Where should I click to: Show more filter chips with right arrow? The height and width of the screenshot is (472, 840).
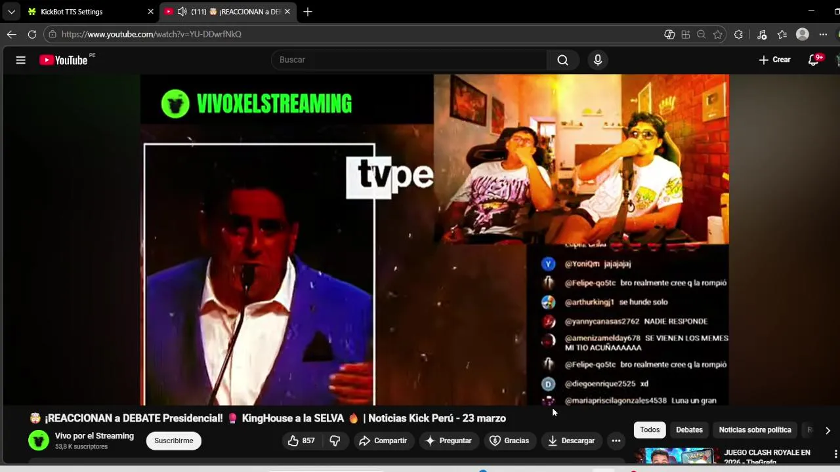828,431
